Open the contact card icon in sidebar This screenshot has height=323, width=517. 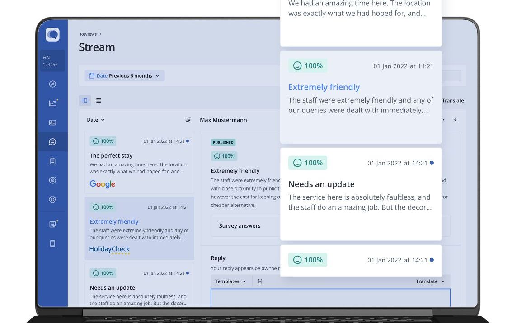52,122
